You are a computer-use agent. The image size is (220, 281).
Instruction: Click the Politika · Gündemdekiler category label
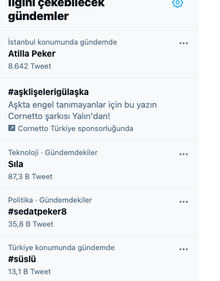click(50, 200)
